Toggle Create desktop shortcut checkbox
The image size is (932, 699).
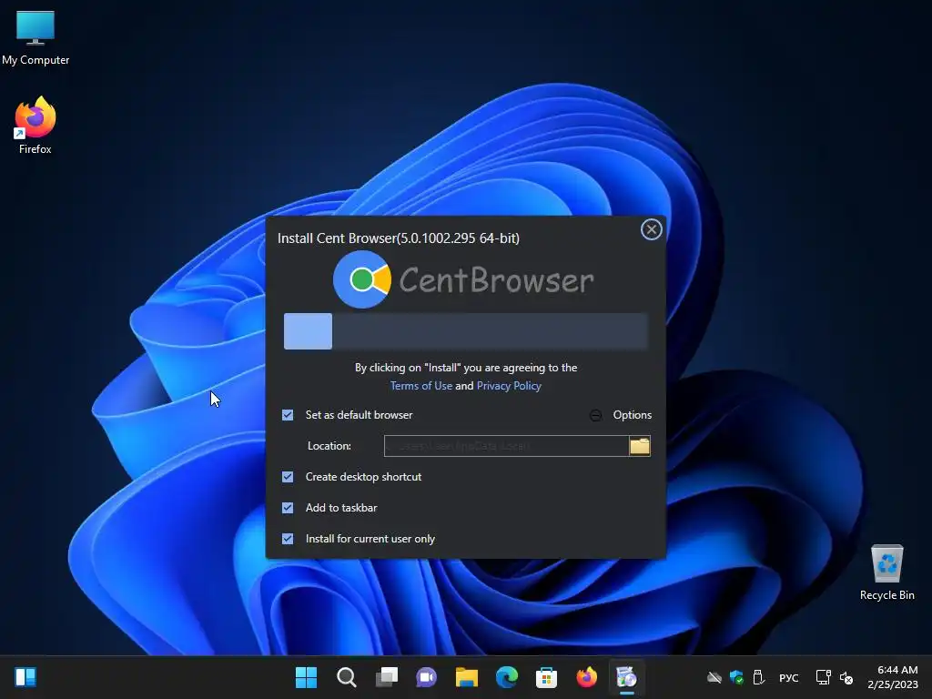pyautogui.click(x=288, y=477)
